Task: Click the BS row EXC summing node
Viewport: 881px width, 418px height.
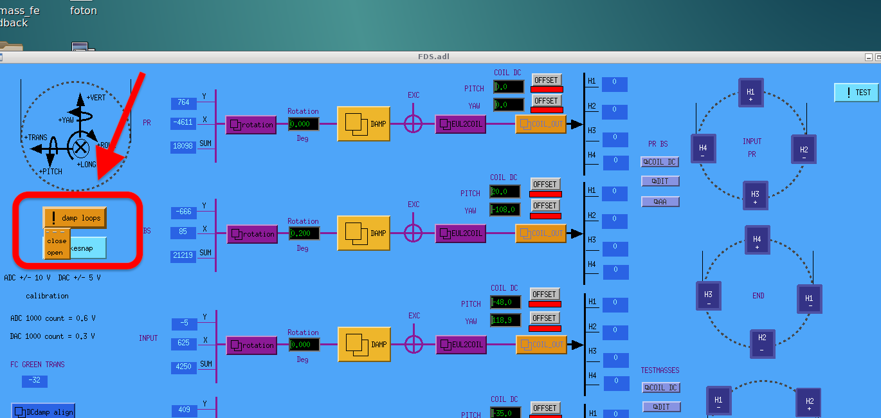Action: (x=413, y=233)
